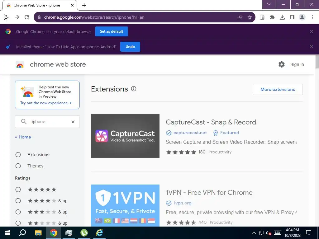Open the notification center icon
The image size is (319, 239).
pyautogui.click(x=309, y=233)
